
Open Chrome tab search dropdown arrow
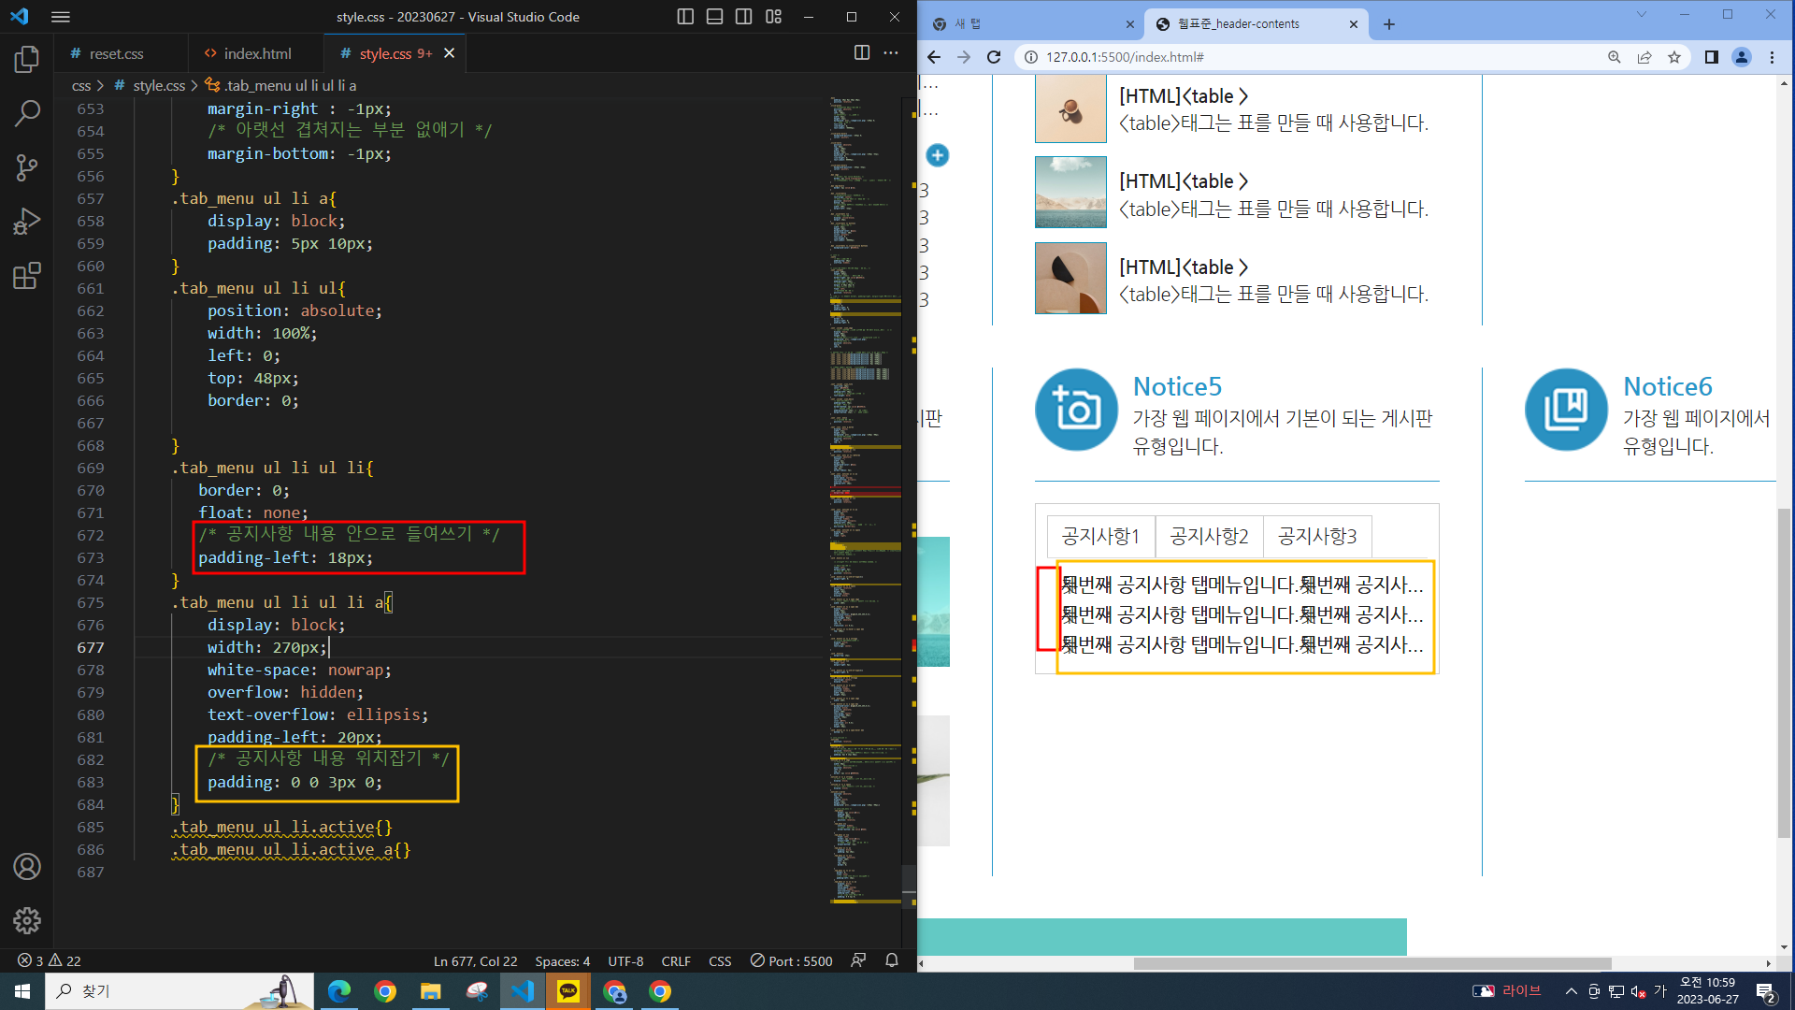pos(1641,15)
